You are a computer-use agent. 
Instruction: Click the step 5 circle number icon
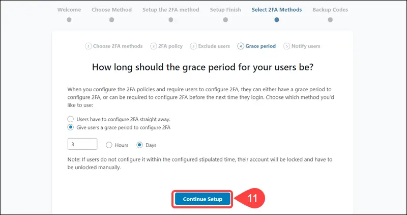coord(286,46)
